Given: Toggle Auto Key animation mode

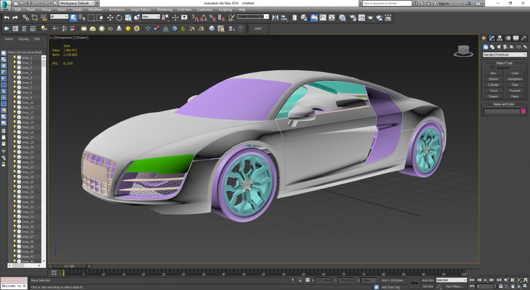Looking at the screenshot, I should tap(428, 280).
